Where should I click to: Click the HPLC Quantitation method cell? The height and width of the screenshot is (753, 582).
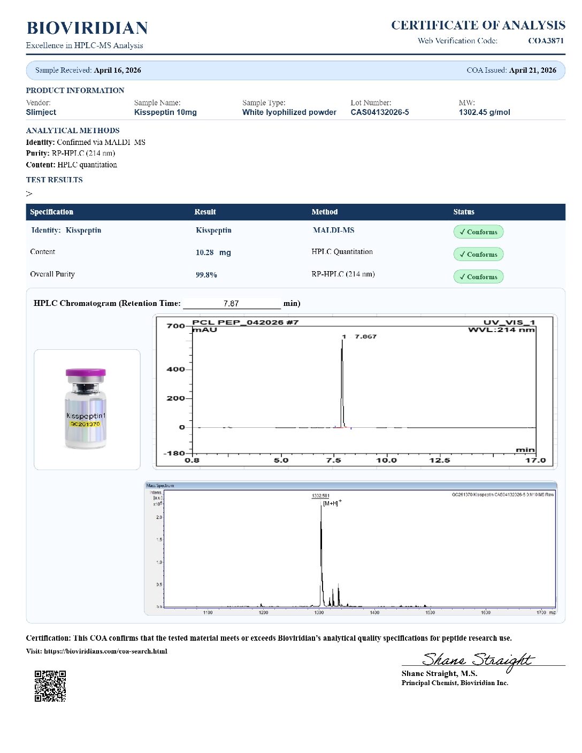click(342, 251)
